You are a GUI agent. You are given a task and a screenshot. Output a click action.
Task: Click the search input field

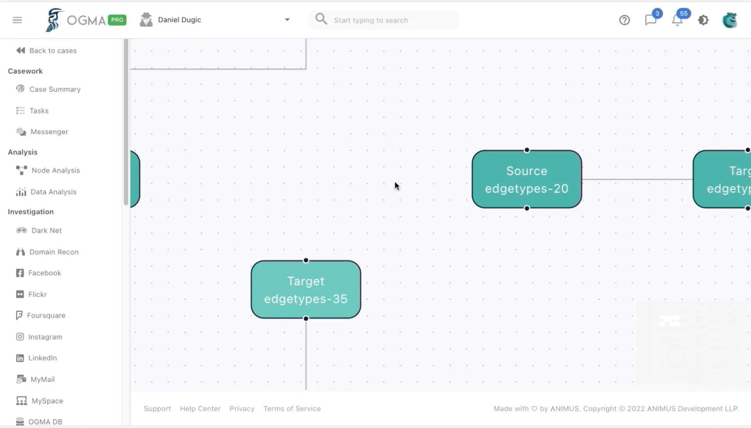391,20
